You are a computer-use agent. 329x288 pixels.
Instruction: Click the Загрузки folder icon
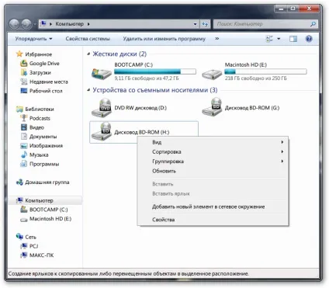pyautogui.click(x=24, y=72)
